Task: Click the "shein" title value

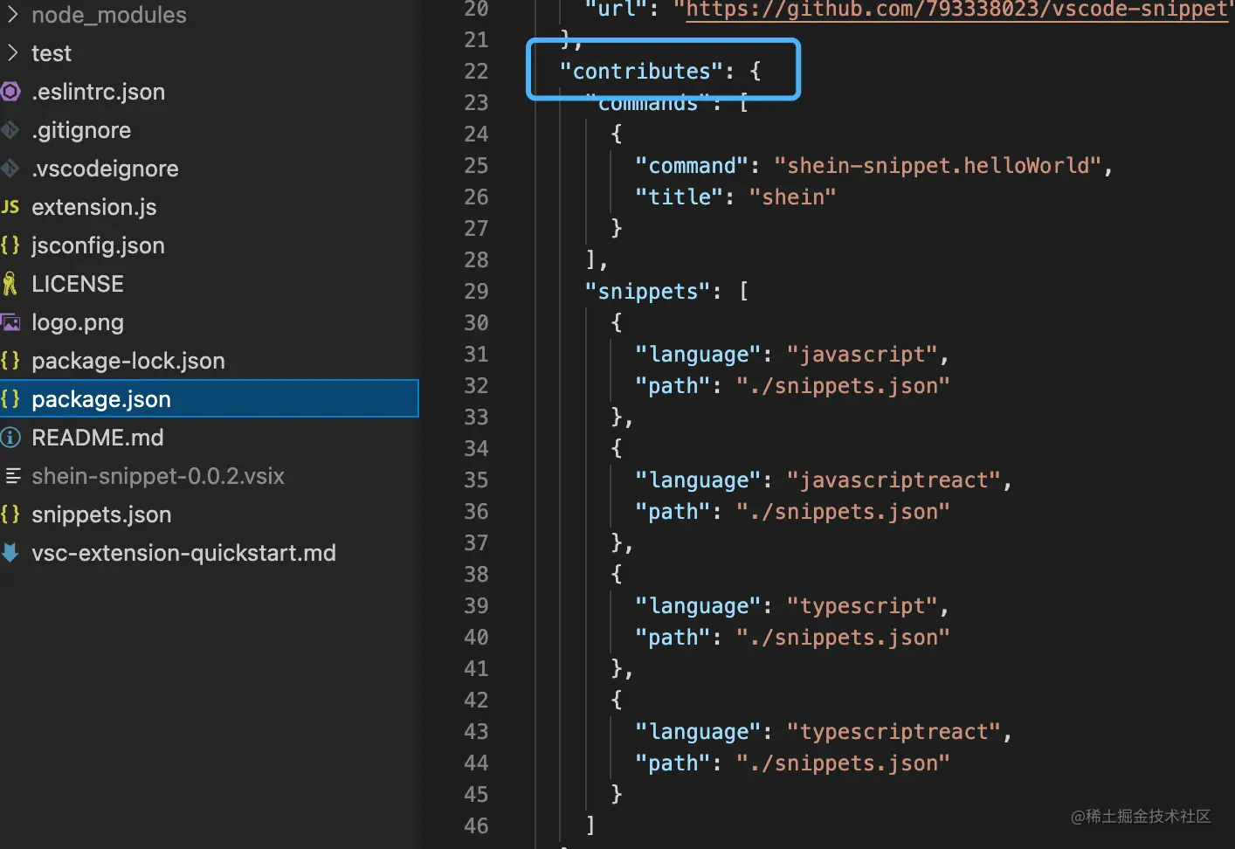Action: point(793,197)
